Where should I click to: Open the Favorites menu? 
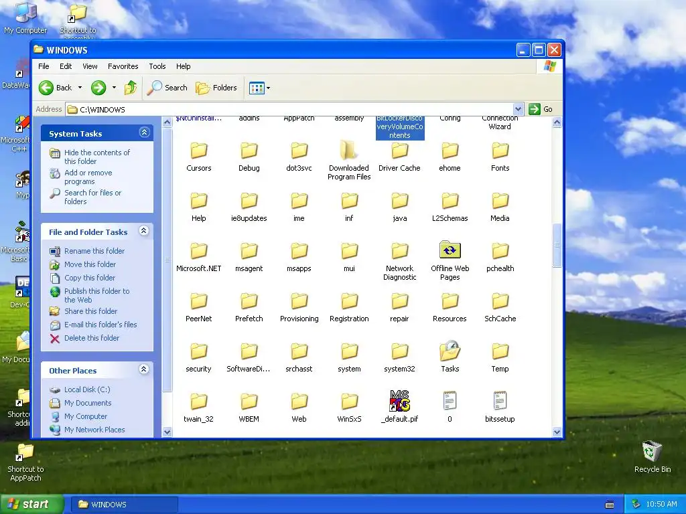tap(123, 66)
